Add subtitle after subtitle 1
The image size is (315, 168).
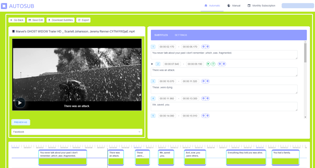point(203,47)
